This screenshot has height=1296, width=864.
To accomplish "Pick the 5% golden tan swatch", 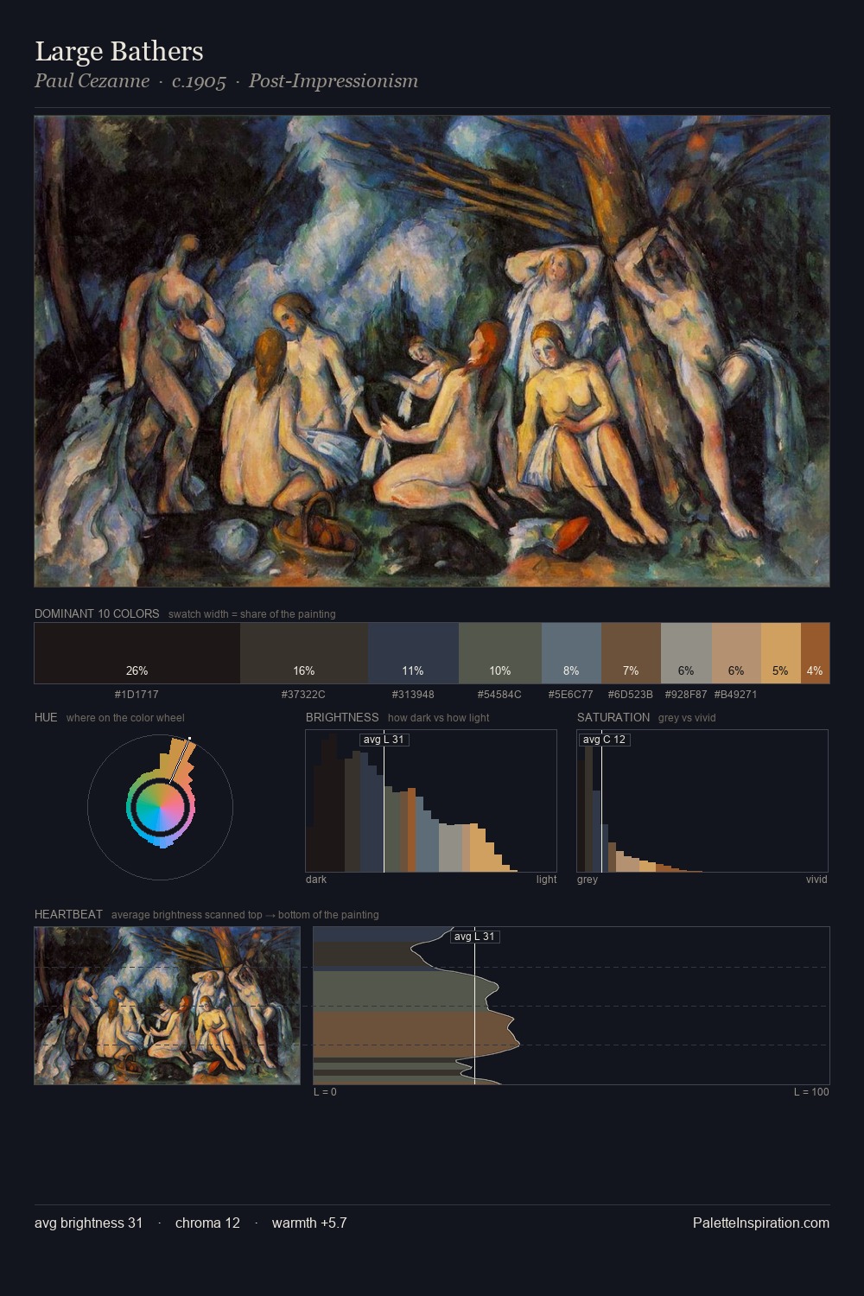I will coord(781,653).
